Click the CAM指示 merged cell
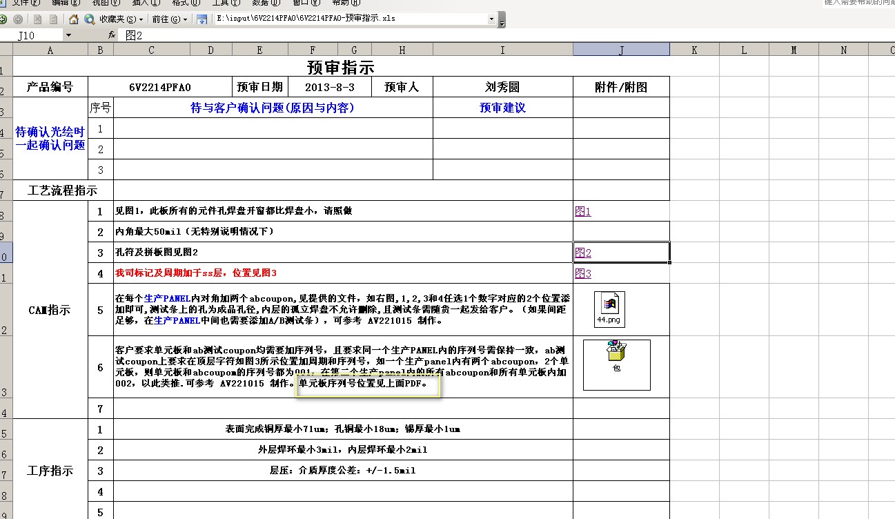Image resolution: width=895 pixels, height=519 pixels. click(50, 310)
